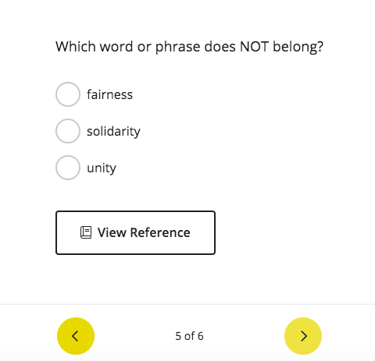Advance using right chevron yellow circle

pos(303,336)
